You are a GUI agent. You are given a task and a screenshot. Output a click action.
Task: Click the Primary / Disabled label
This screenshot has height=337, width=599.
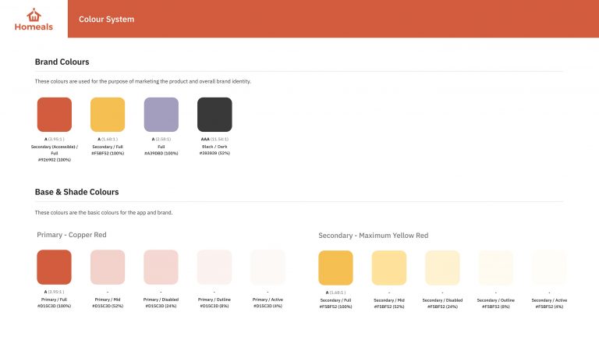(161, 300)
